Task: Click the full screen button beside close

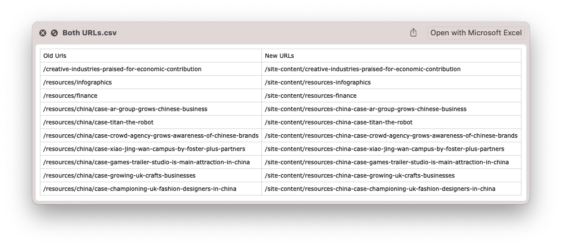Action: pos(54,33)
